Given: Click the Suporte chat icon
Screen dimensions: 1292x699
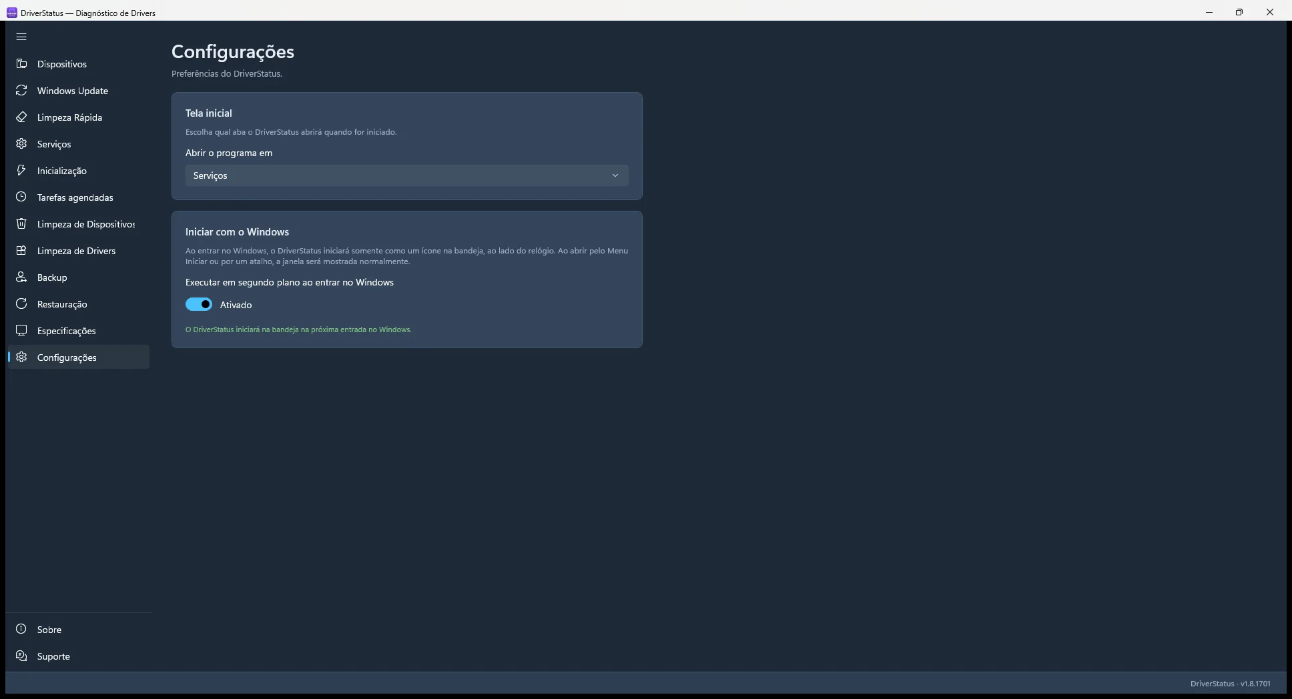Looking at the screenshot, I should (x=21, y=656).
